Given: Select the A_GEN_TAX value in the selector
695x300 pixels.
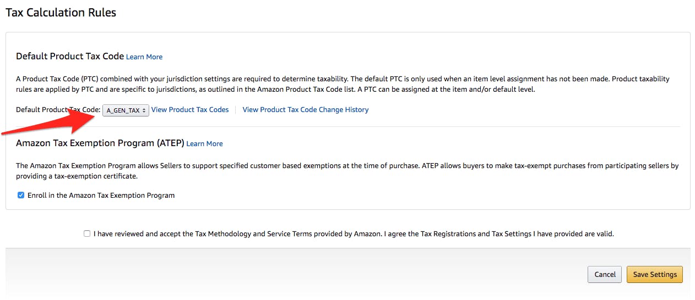Looking at the screenshot, I should pyautogui.click(x=122, y=110).
